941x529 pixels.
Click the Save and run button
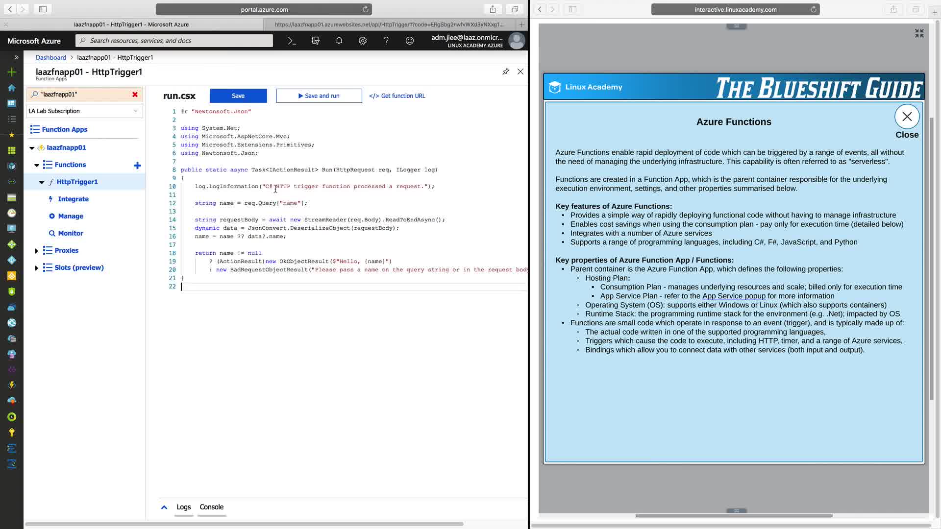(319, 96)
